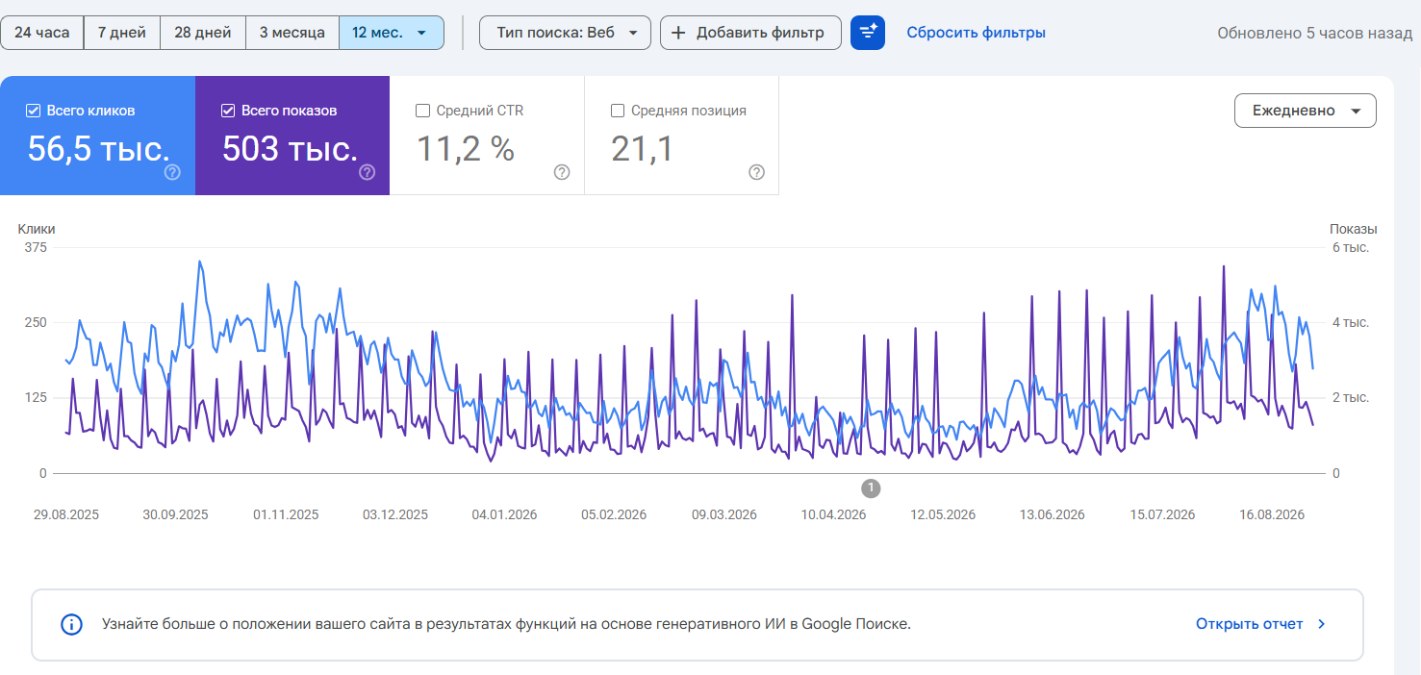Screen dimensions: 1421x675
Task: Expand the Тип поиска: Веб dropdown
Action: [565, 33]
